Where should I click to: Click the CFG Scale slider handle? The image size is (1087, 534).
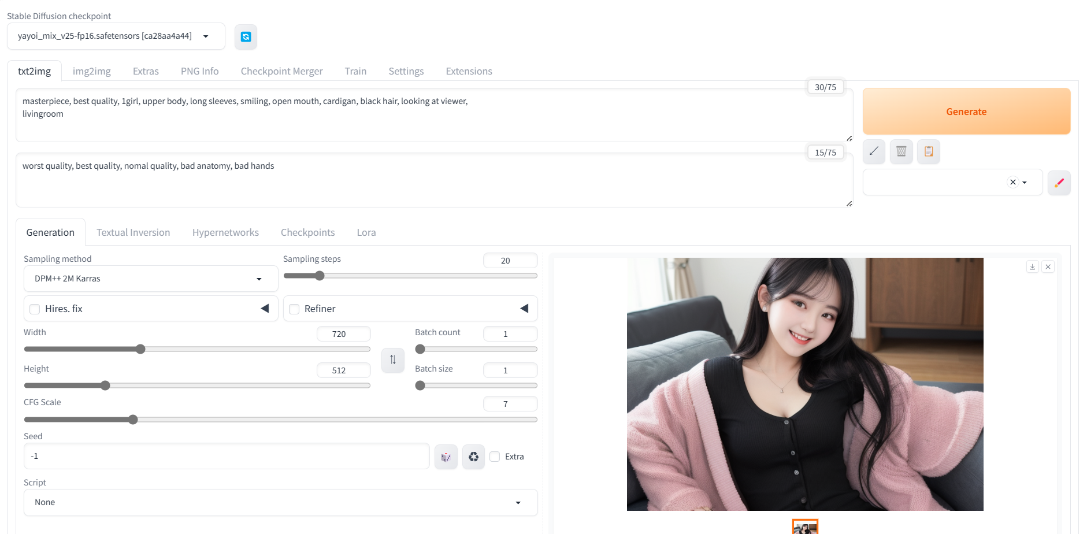click(x=133, y=420)
